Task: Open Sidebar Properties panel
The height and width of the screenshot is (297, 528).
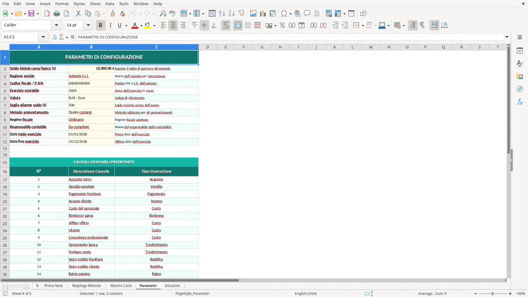Action: click(520, 51)
